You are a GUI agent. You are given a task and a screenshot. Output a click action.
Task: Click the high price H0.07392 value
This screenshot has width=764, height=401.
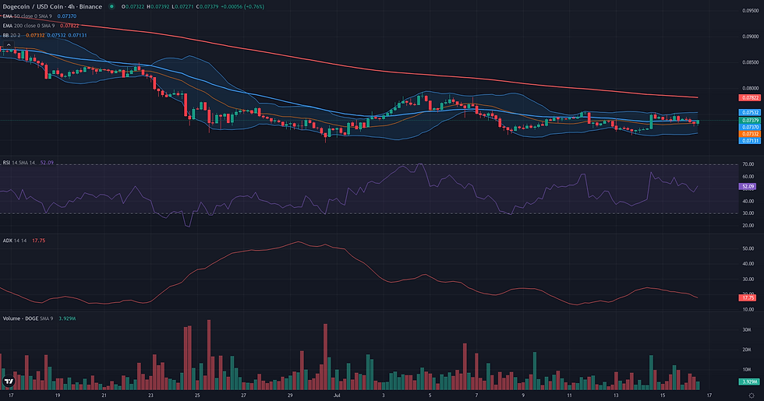click(x=158, y=7)
